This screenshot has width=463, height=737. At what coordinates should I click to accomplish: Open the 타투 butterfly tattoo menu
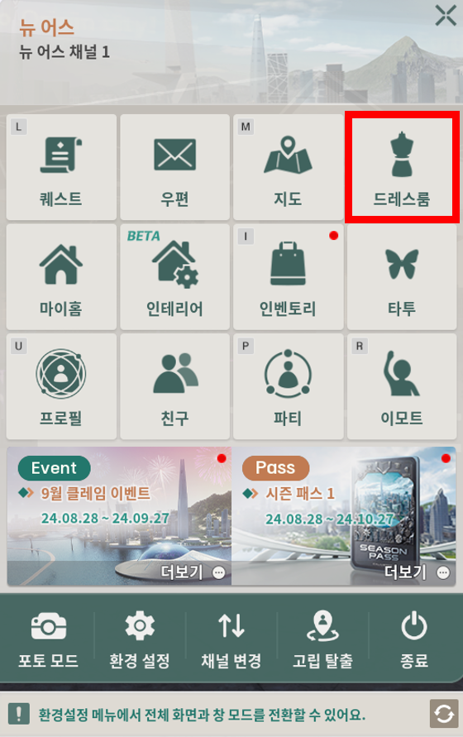click(402, 277)
